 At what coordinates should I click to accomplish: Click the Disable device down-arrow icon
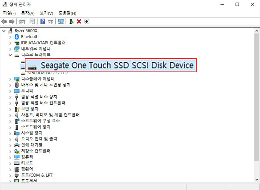coord(86,21)
